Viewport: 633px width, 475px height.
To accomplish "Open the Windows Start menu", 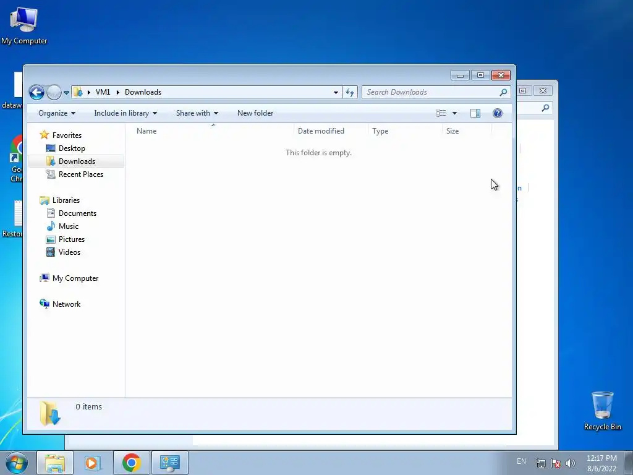I will tap(17, 463).
